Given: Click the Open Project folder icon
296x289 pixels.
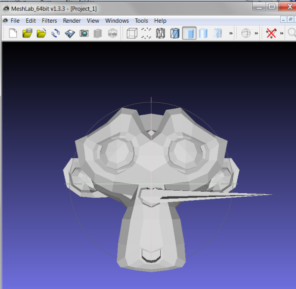Looking at the screenshot, I should [x=27, y=34].
